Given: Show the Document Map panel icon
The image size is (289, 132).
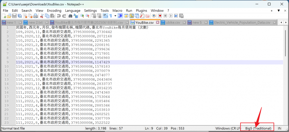Looking at the screenshot, I should [x=132, y=16].
